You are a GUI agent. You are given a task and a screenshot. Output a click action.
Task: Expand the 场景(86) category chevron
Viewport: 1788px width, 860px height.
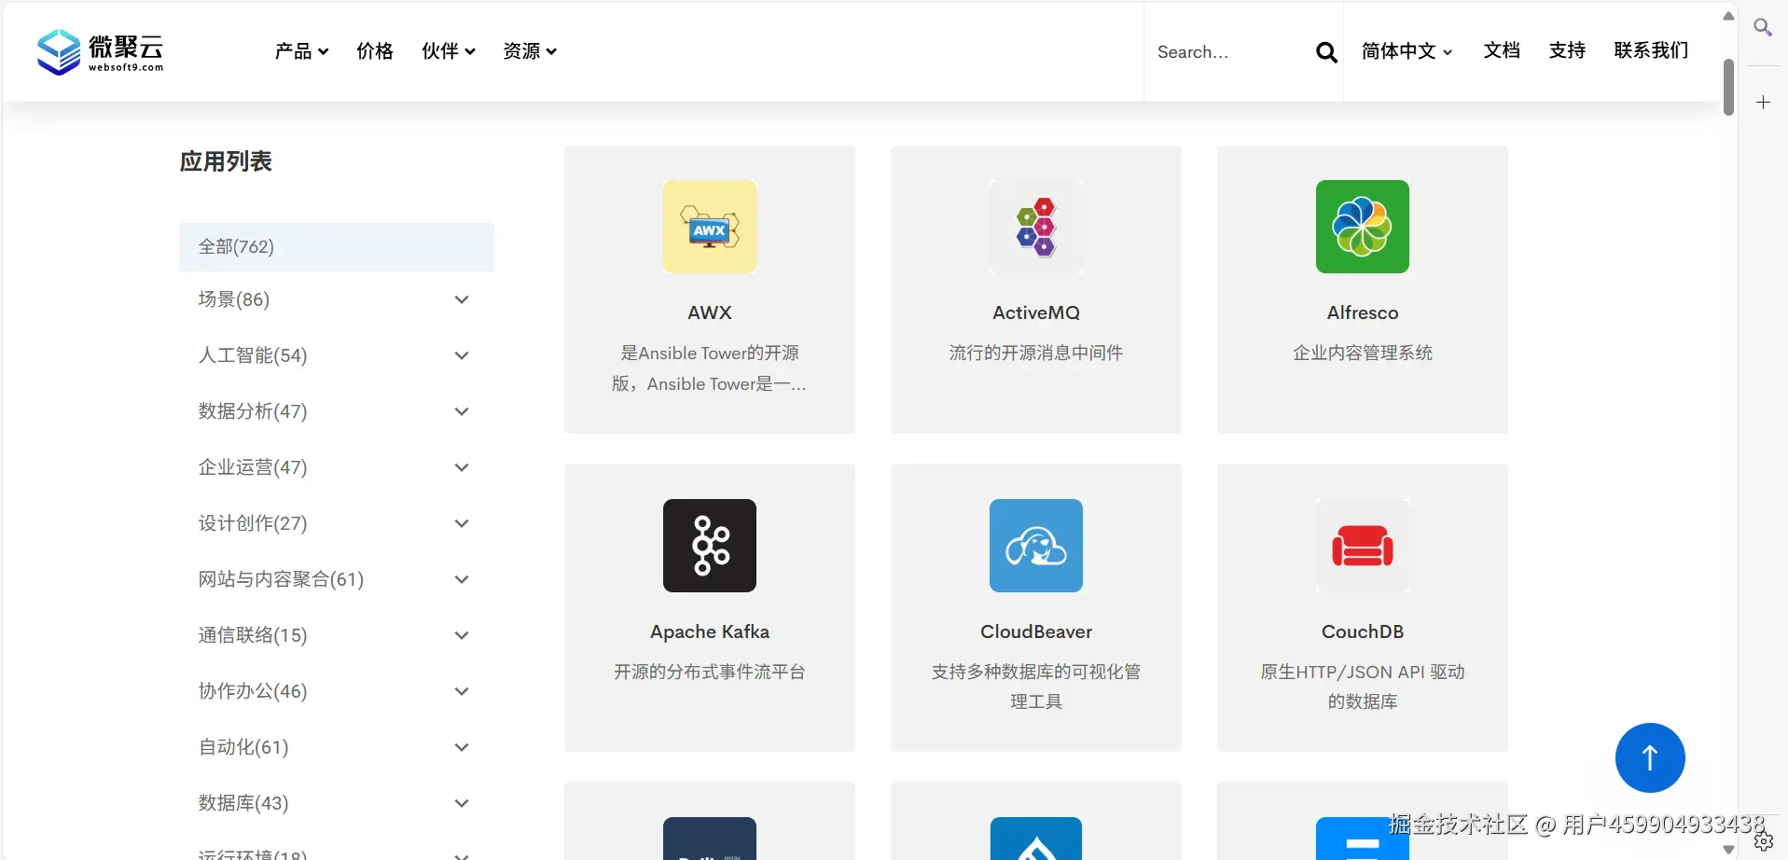(461, 299)
